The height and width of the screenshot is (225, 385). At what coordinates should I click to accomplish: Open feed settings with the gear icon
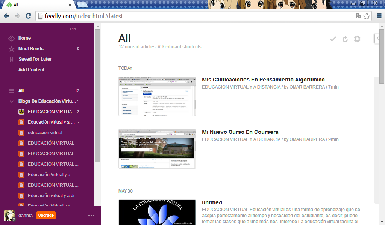(357, 39)
